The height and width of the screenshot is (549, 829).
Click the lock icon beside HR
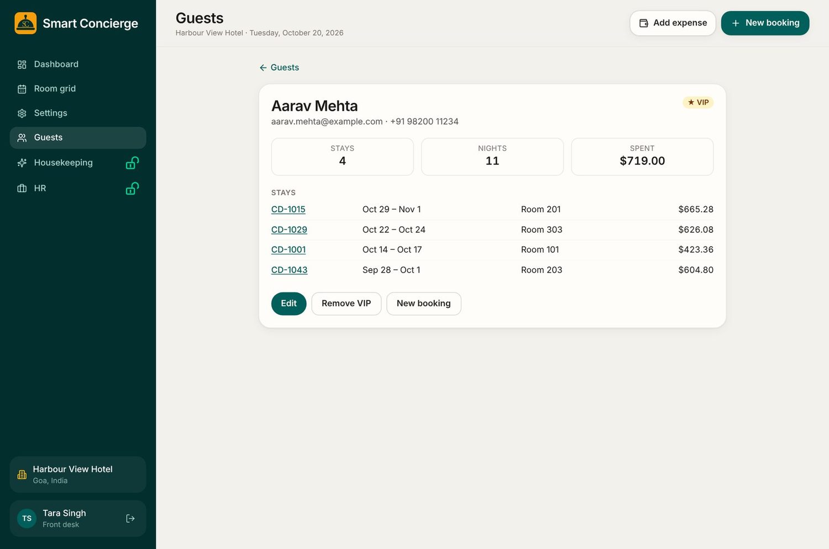132,188
